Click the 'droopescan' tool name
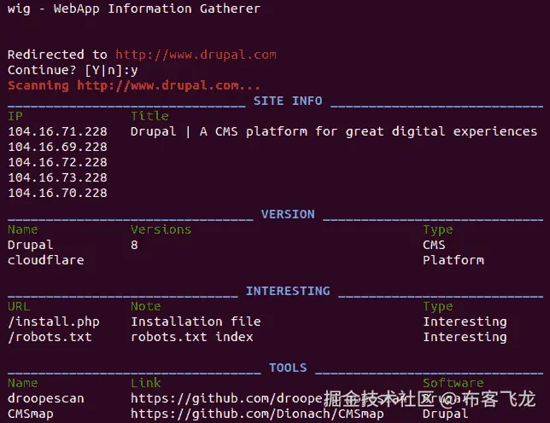550x423 pixels. [46, 399]
